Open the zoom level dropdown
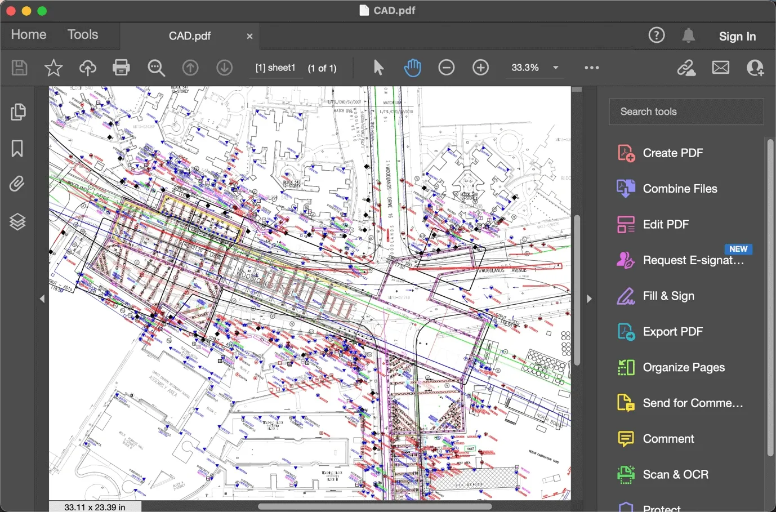This screenshot has height=512, width=776. point(555,68)
